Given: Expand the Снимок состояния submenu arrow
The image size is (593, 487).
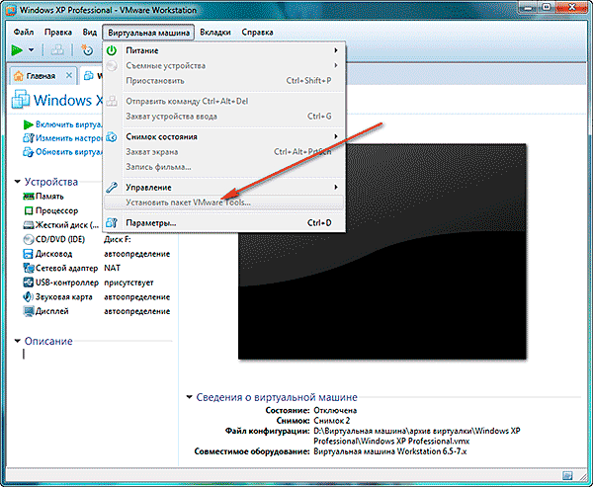Looking at the screenshot, I should 335,136.
